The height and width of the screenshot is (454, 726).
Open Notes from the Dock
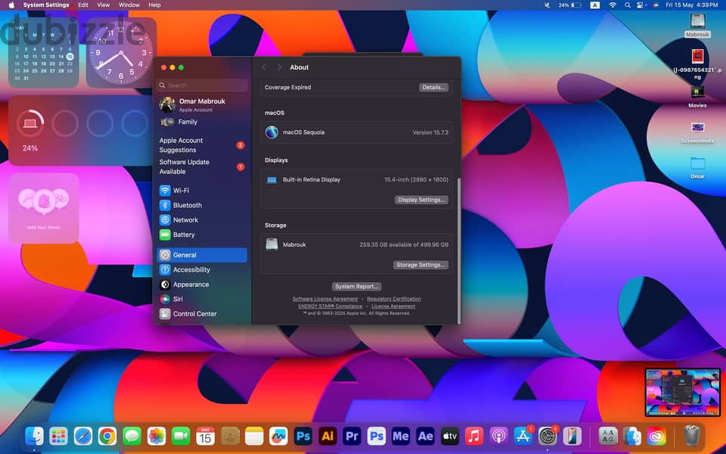pos(254,436)
